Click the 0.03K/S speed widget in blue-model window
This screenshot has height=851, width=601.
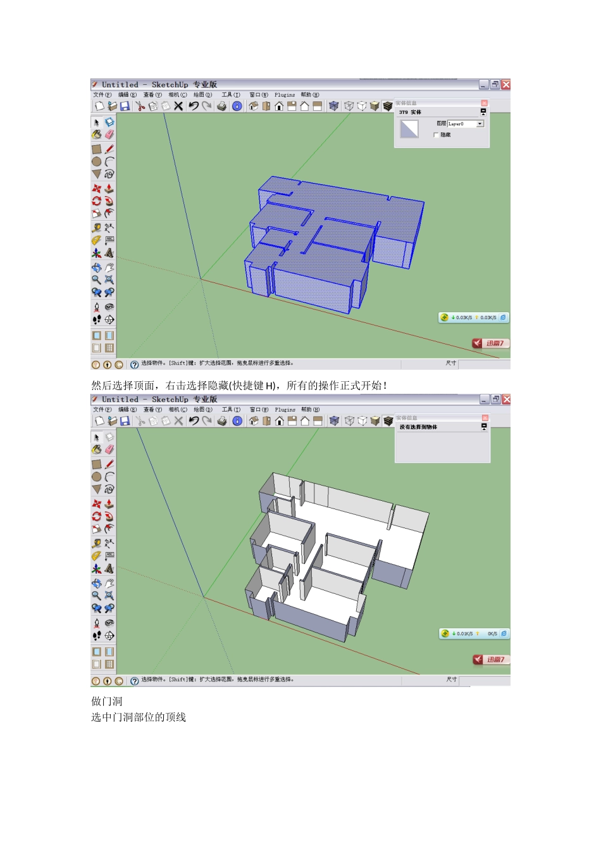[x=474, y=317]
